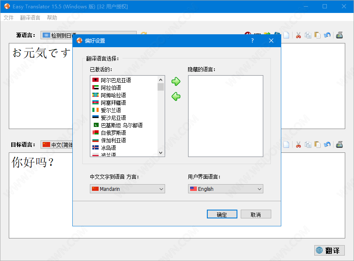Click the green left arrow to activate language
The image size is (354, 261).
click(x=176, y=96)
